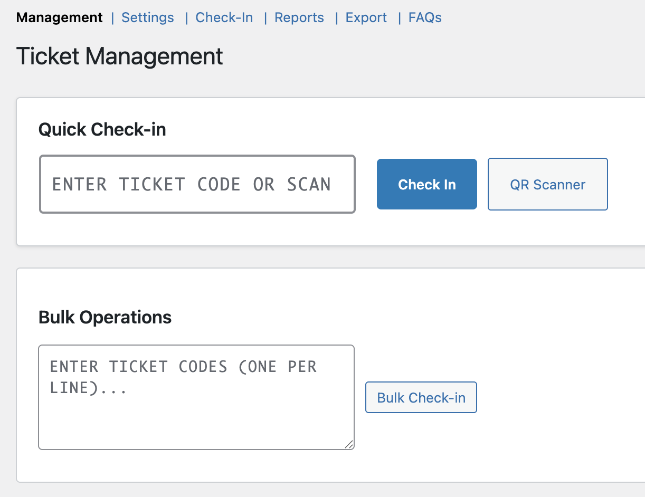This screenshot has width=645, height=497.
Task: Click the divider between Management and Settings
Action: pyautogui.click(x=112, y=17)
